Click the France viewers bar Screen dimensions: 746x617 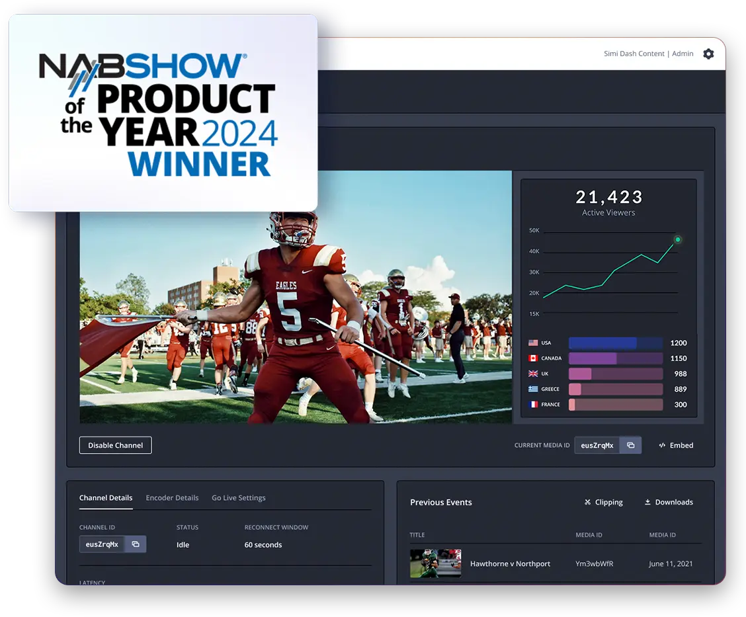616,404
